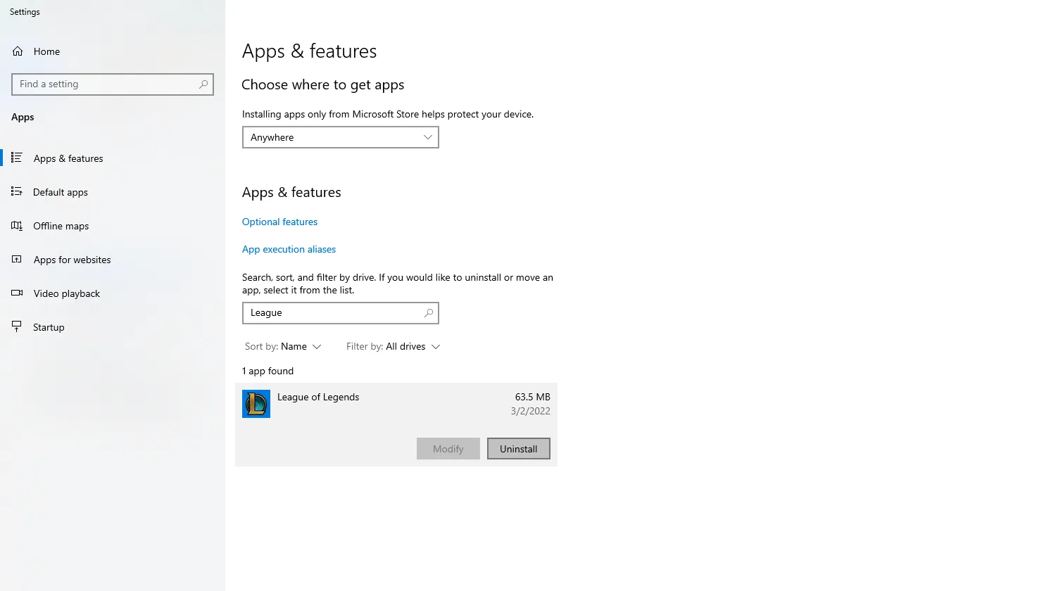The width and height of the screenshot is (1051, 591).
Task: Open Offline maps settings
Action: click(x=61, y=226)
